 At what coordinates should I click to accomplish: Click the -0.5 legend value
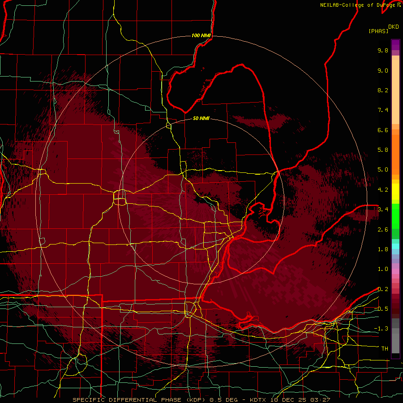(x=381, y=309)
